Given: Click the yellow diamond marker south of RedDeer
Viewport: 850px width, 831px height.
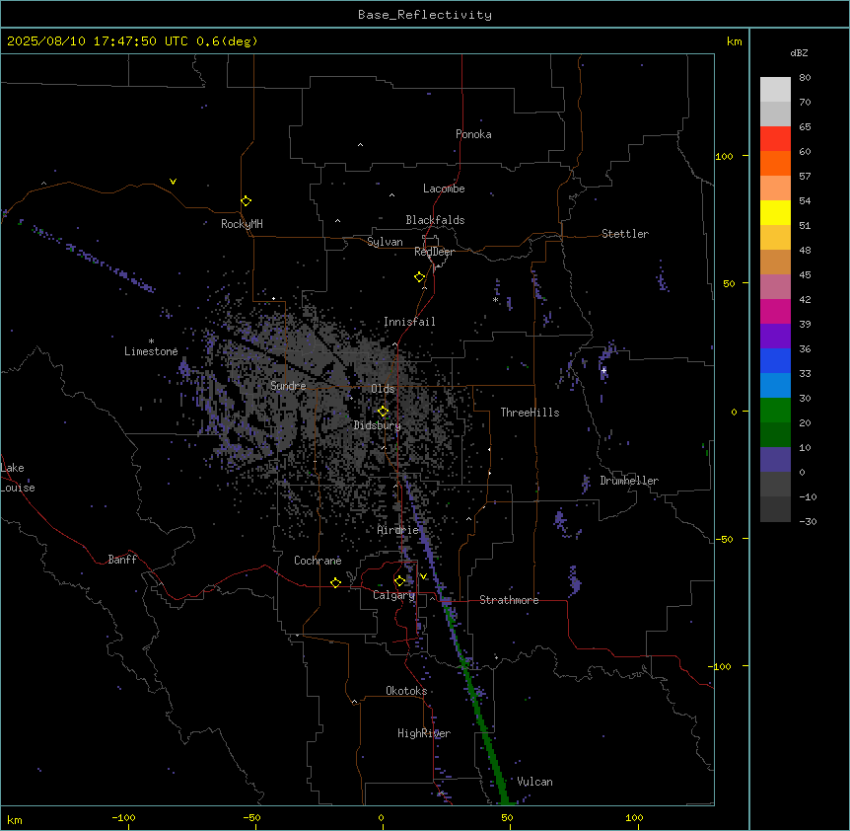Looking at the screenshot, I should click(x=419, y=277).
